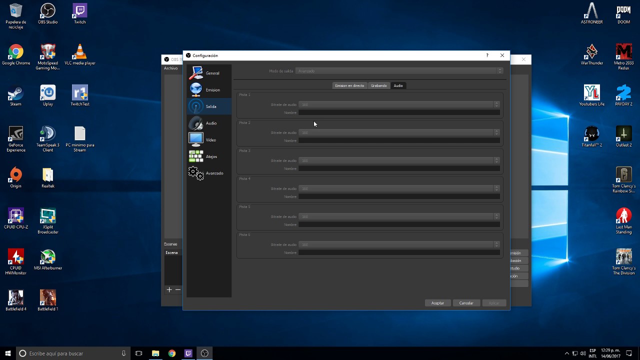Open the Pista 4 Bitrate de audio dropdown

399,188
